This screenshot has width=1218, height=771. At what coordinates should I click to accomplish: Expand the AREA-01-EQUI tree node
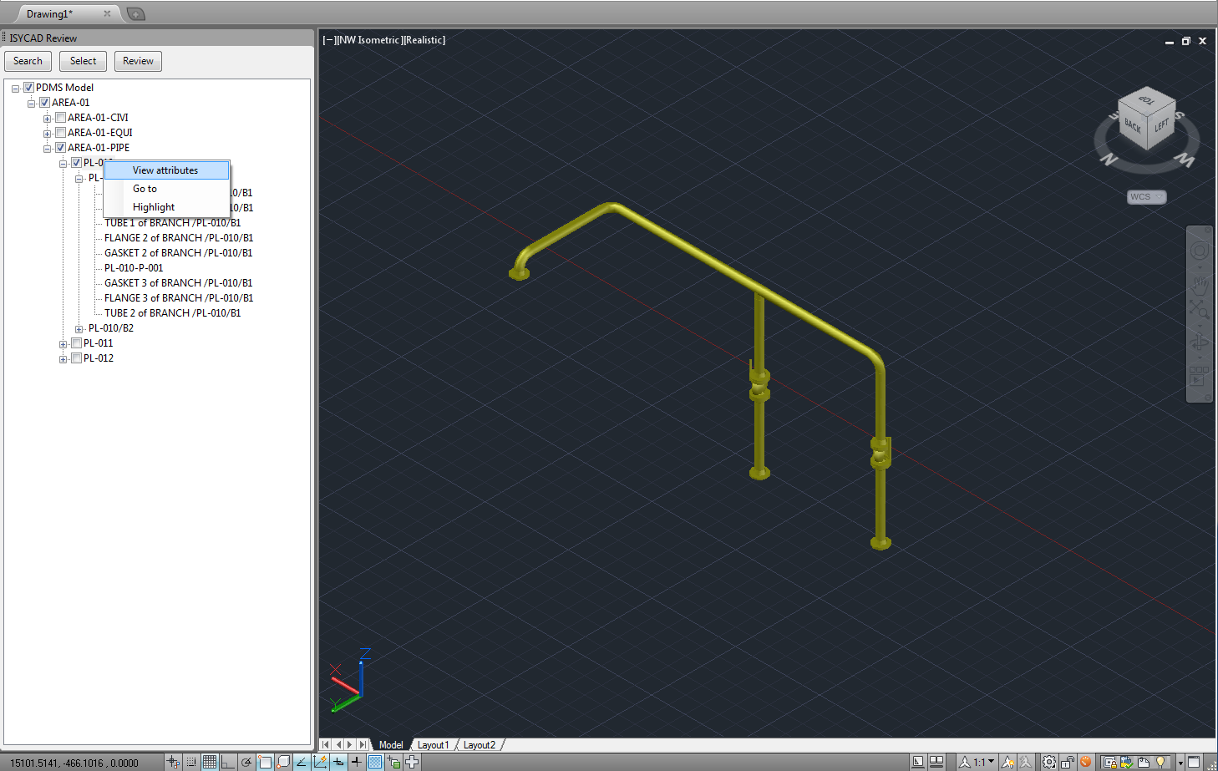(x=47, y=134)
